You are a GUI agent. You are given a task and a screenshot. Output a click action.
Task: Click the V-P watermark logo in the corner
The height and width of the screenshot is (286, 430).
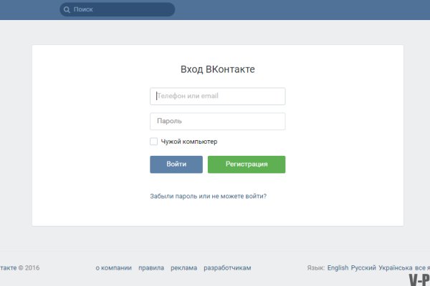(419, 280)
